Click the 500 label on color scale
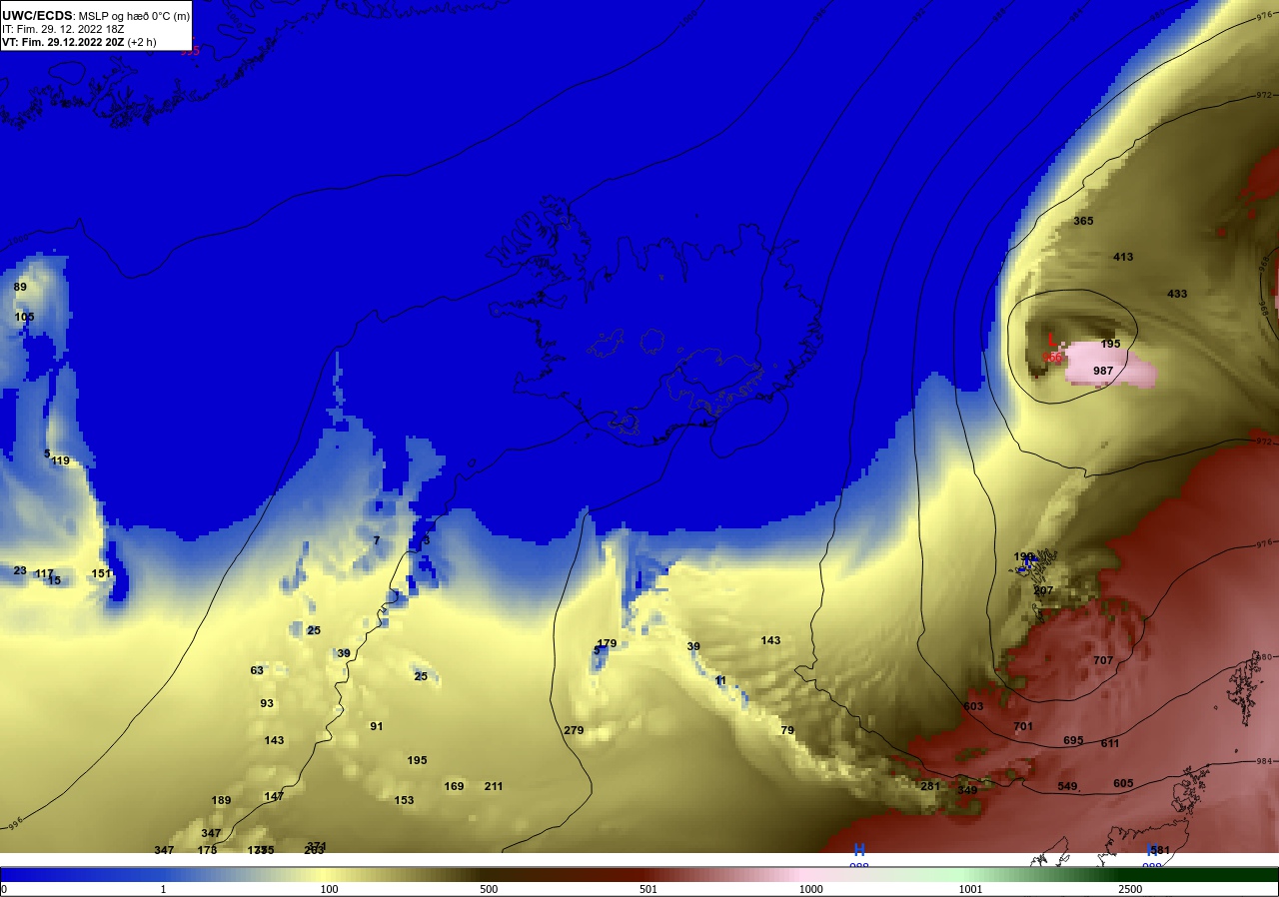 click(x=489, y=889)
